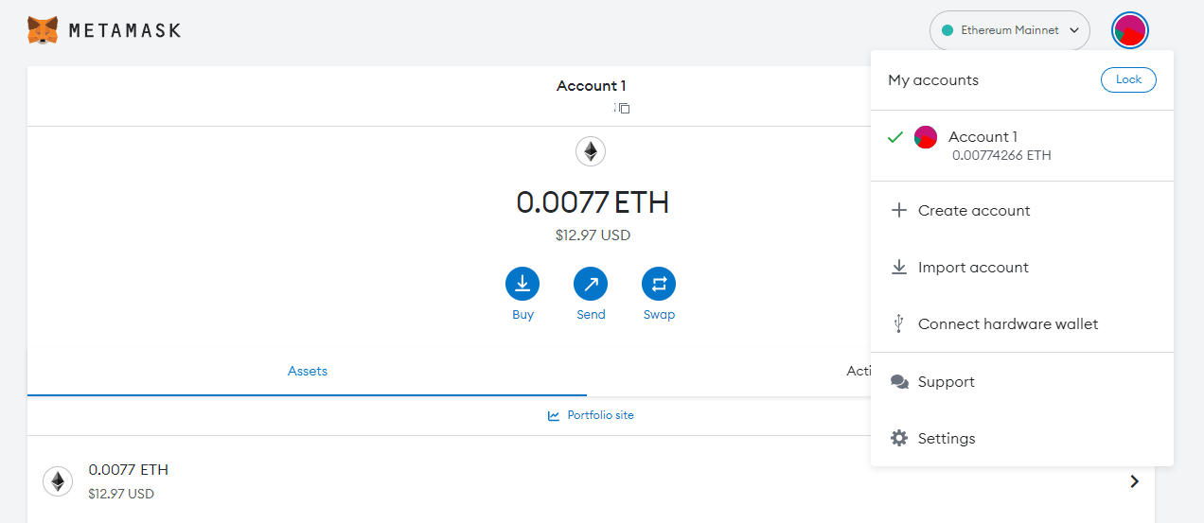Choose Connect hardware wallet
The width and height of the screenshot is (1204, 523).
coord(1022,323)
